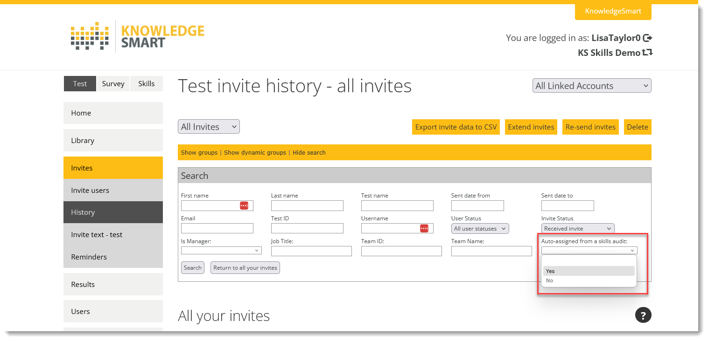This screenshot has height=341, width=708.
Task: Expand the Invite Status dropdown
Action: pos(578,229)
